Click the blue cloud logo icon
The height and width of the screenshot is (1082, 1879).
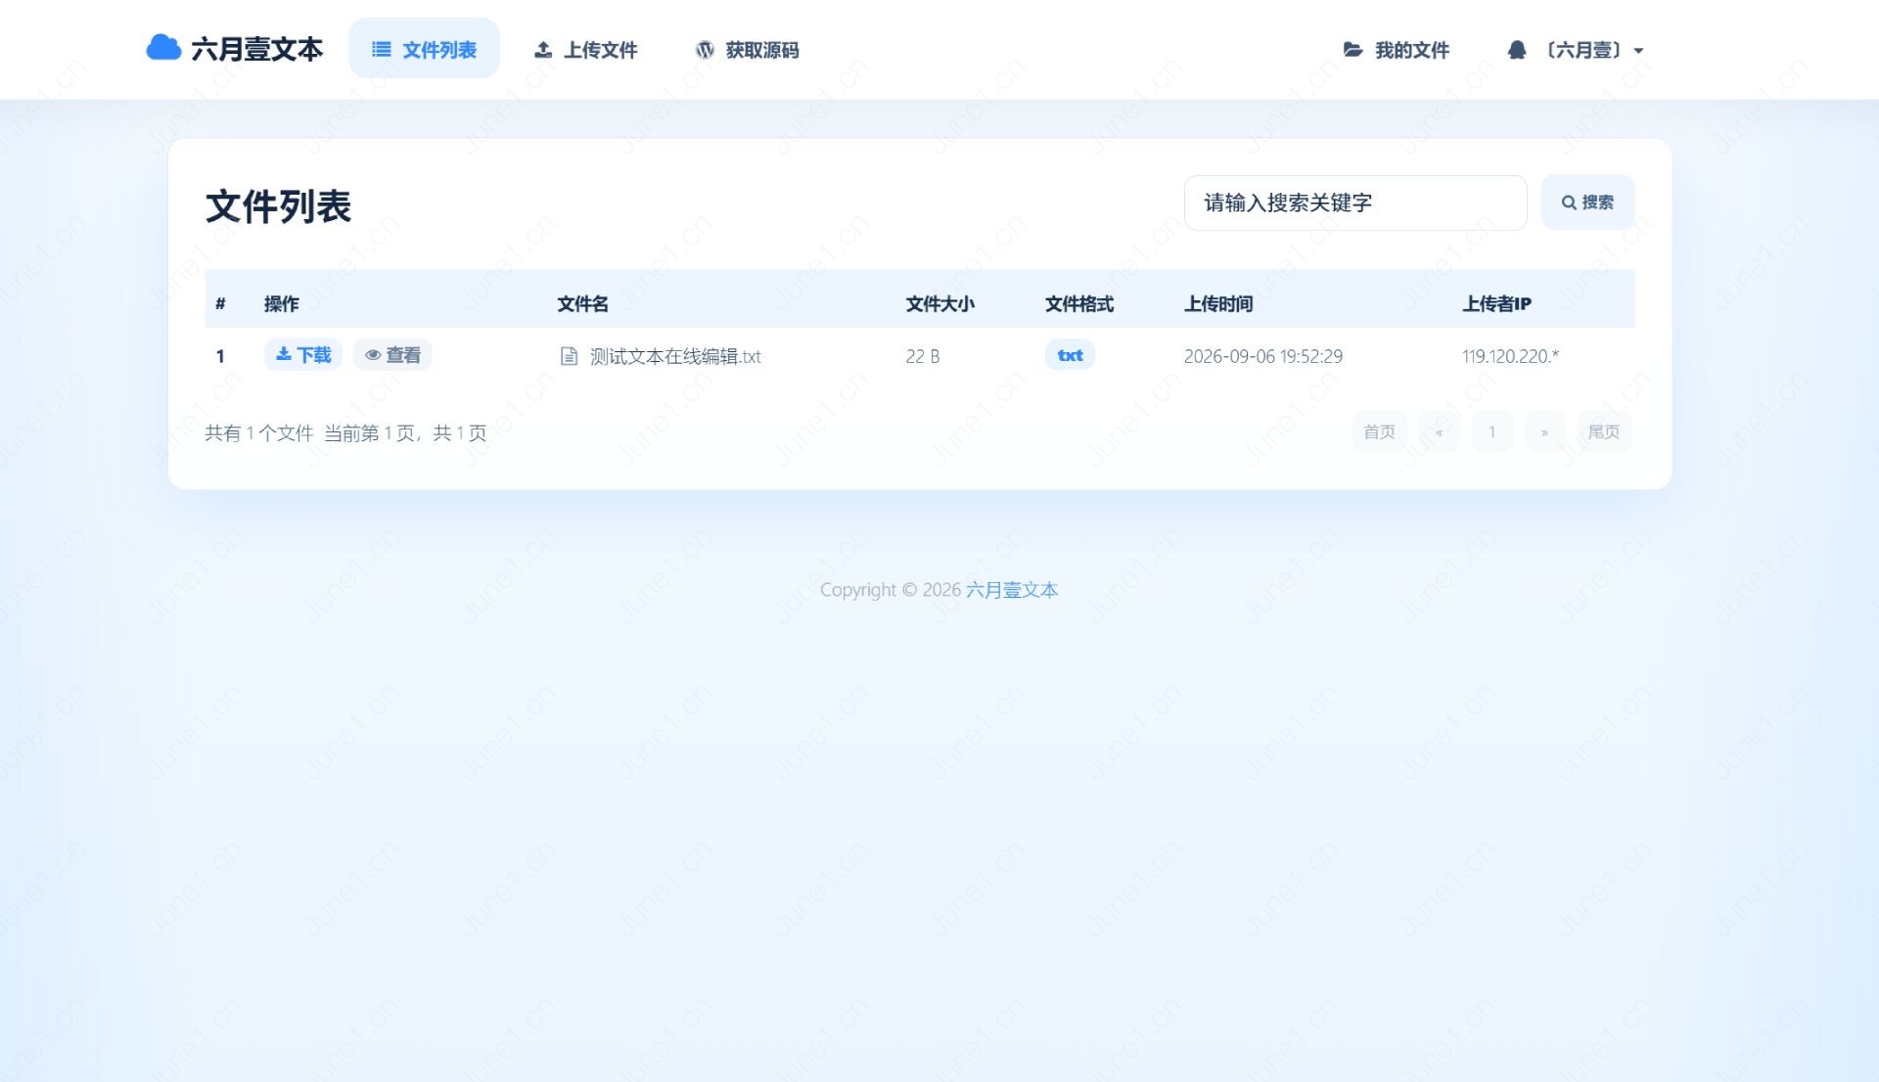pyautogui.click(x=163, y=48)
